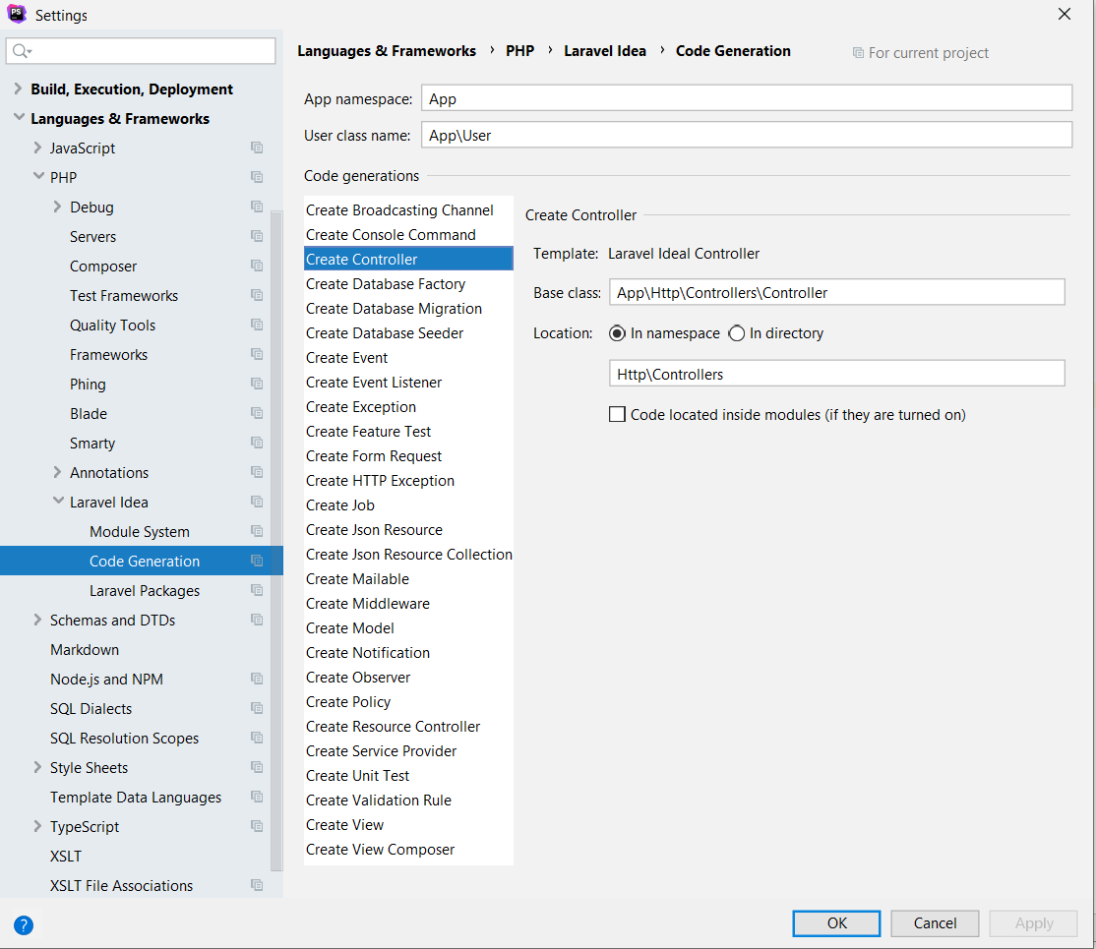This screenshot has width=1096, height=949.
Task: Expand the Schemas and DTDs node
Action: pos(37,620)
